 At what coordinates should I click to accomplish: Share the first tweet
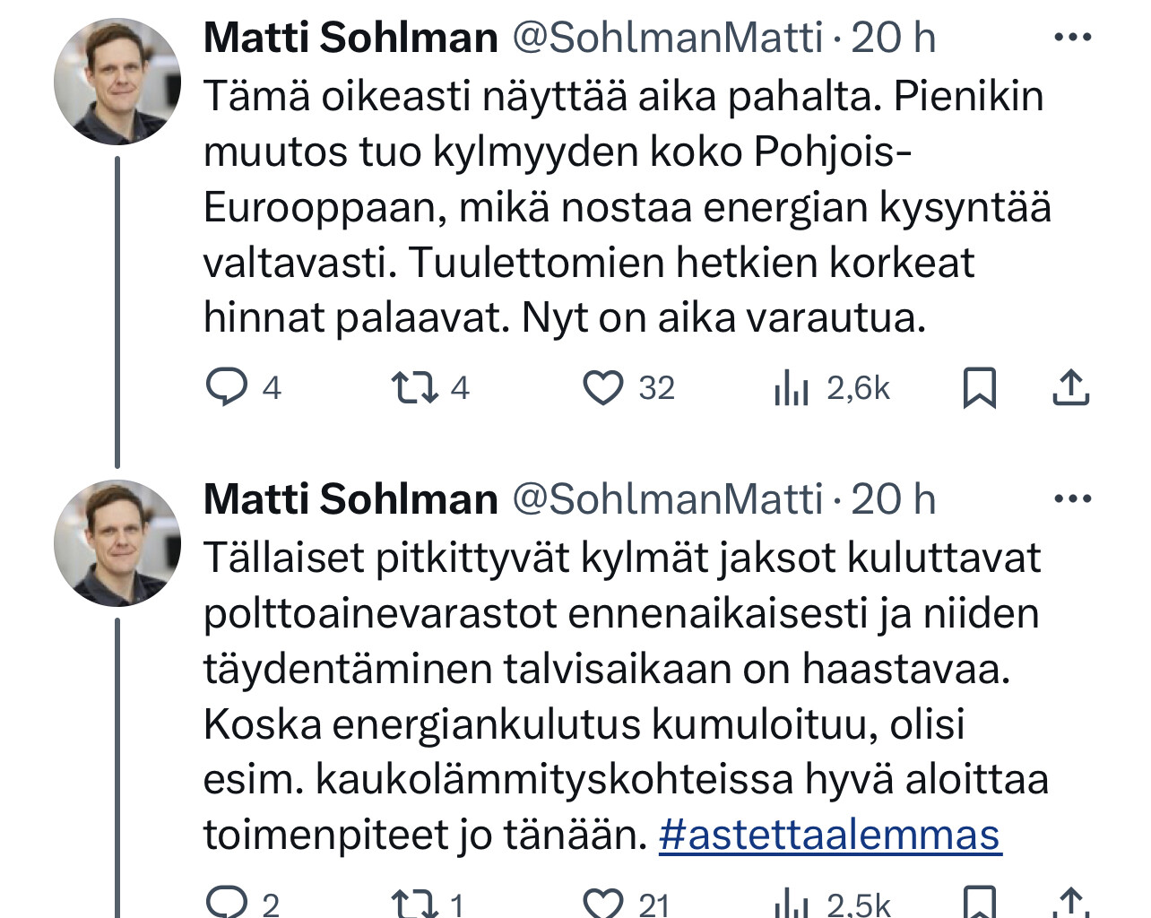tap(1070, 387)
